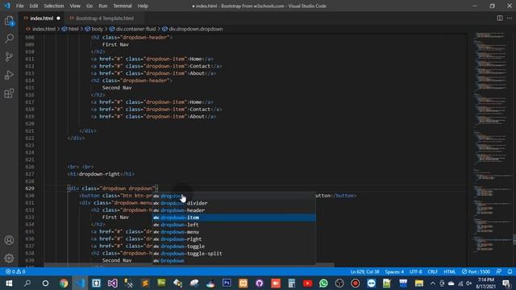Open Visual Studio from the taskbar
This screenshot has height=290, width=516.
(112, 283)
